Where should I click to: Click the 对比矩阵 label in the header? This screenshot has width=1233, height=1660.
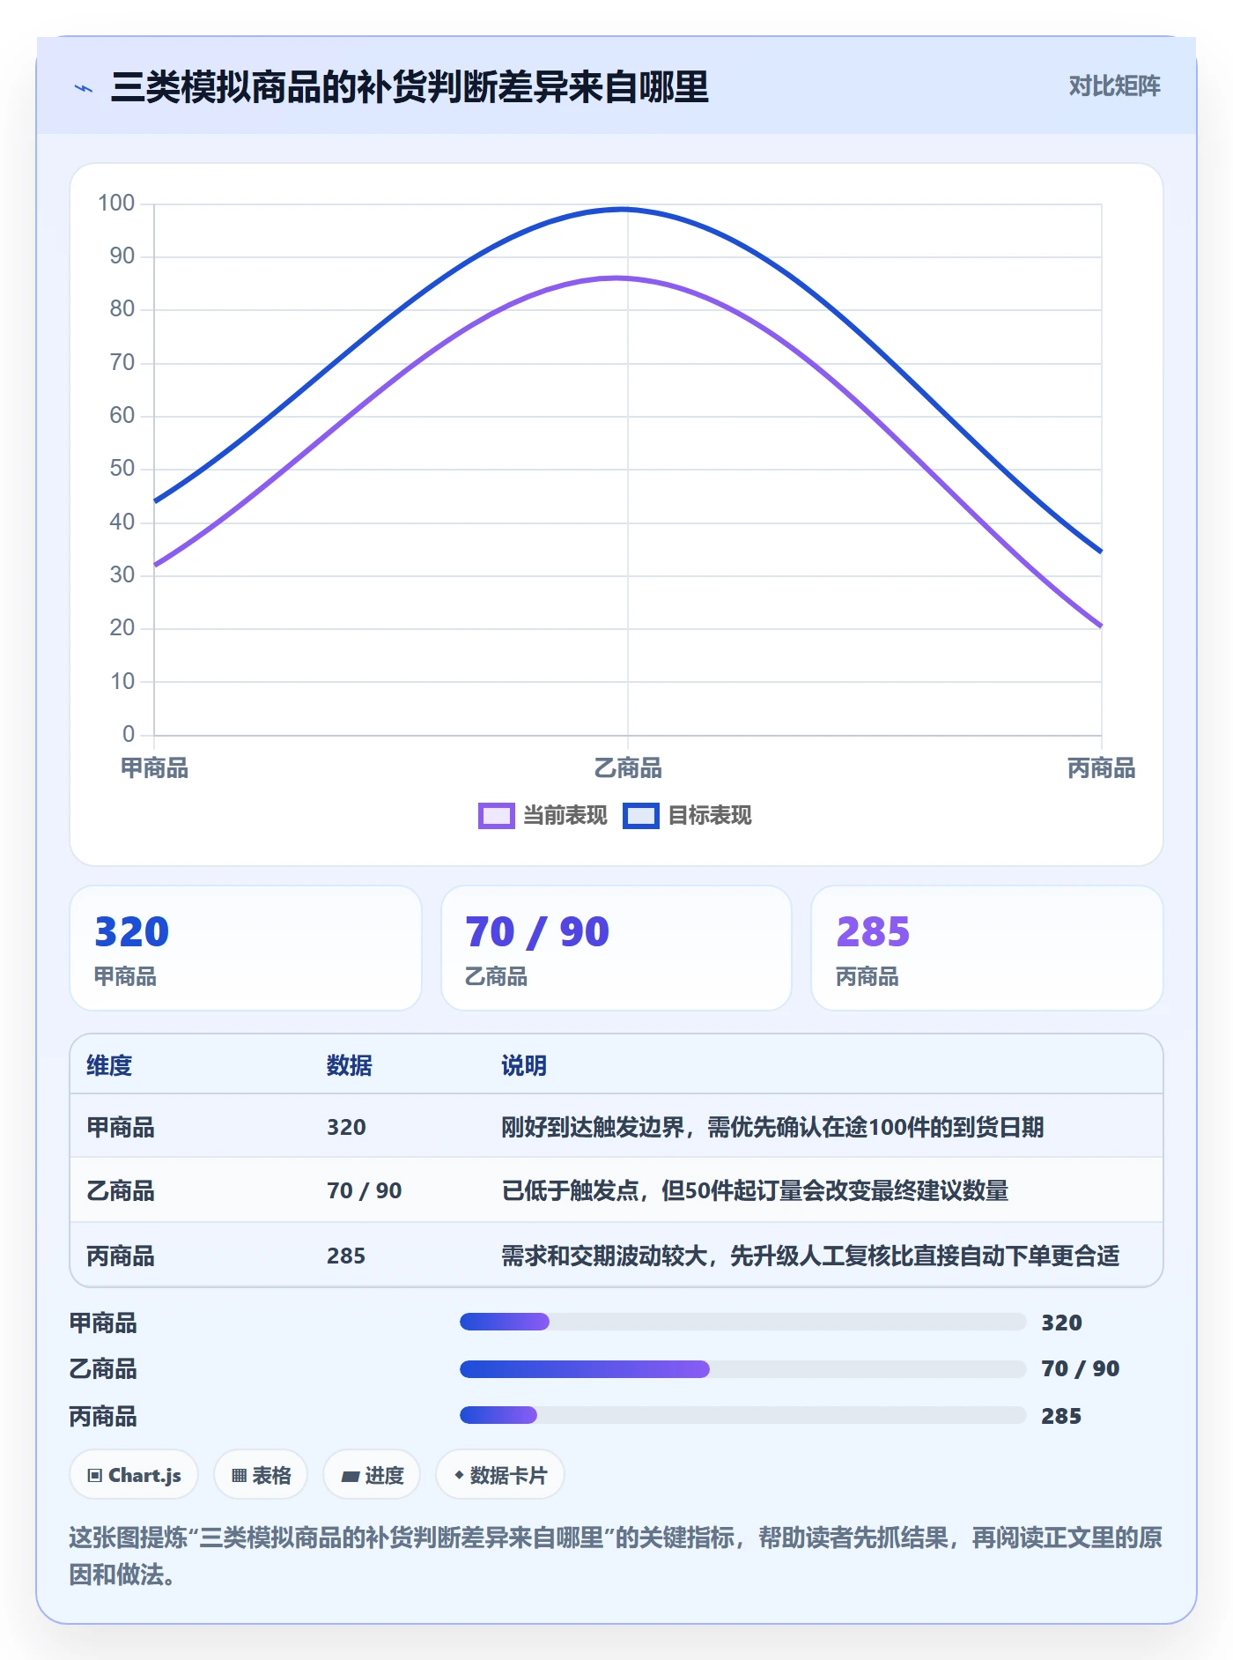coord(1114,86)
